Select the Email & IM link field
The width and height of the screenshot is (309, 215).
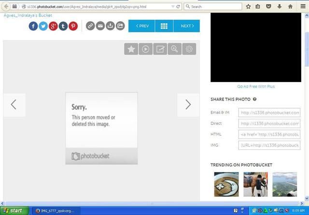pyautogui.click(x=269, y=113)
